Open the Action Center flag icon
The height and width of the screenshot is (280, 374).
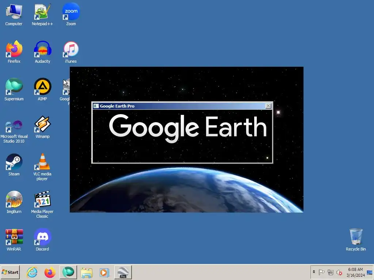click(321, 272)
